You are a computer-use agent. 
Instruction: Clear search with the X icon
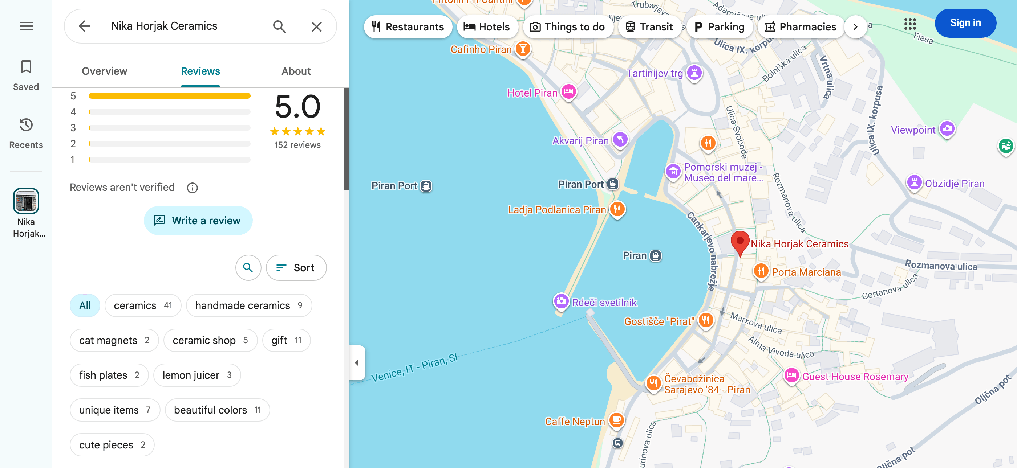[317, 26]
